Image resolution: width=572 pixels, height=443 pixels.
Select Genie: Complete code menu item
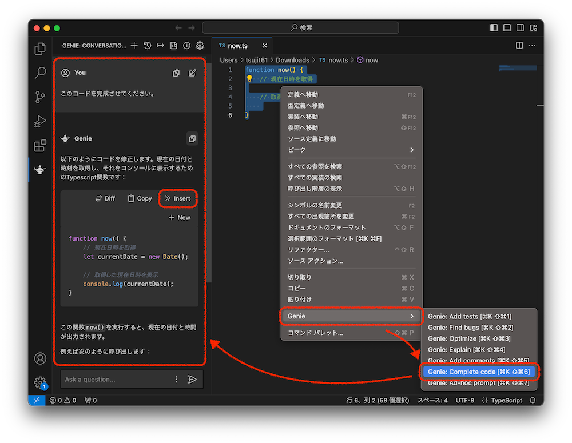click(478, 372)
